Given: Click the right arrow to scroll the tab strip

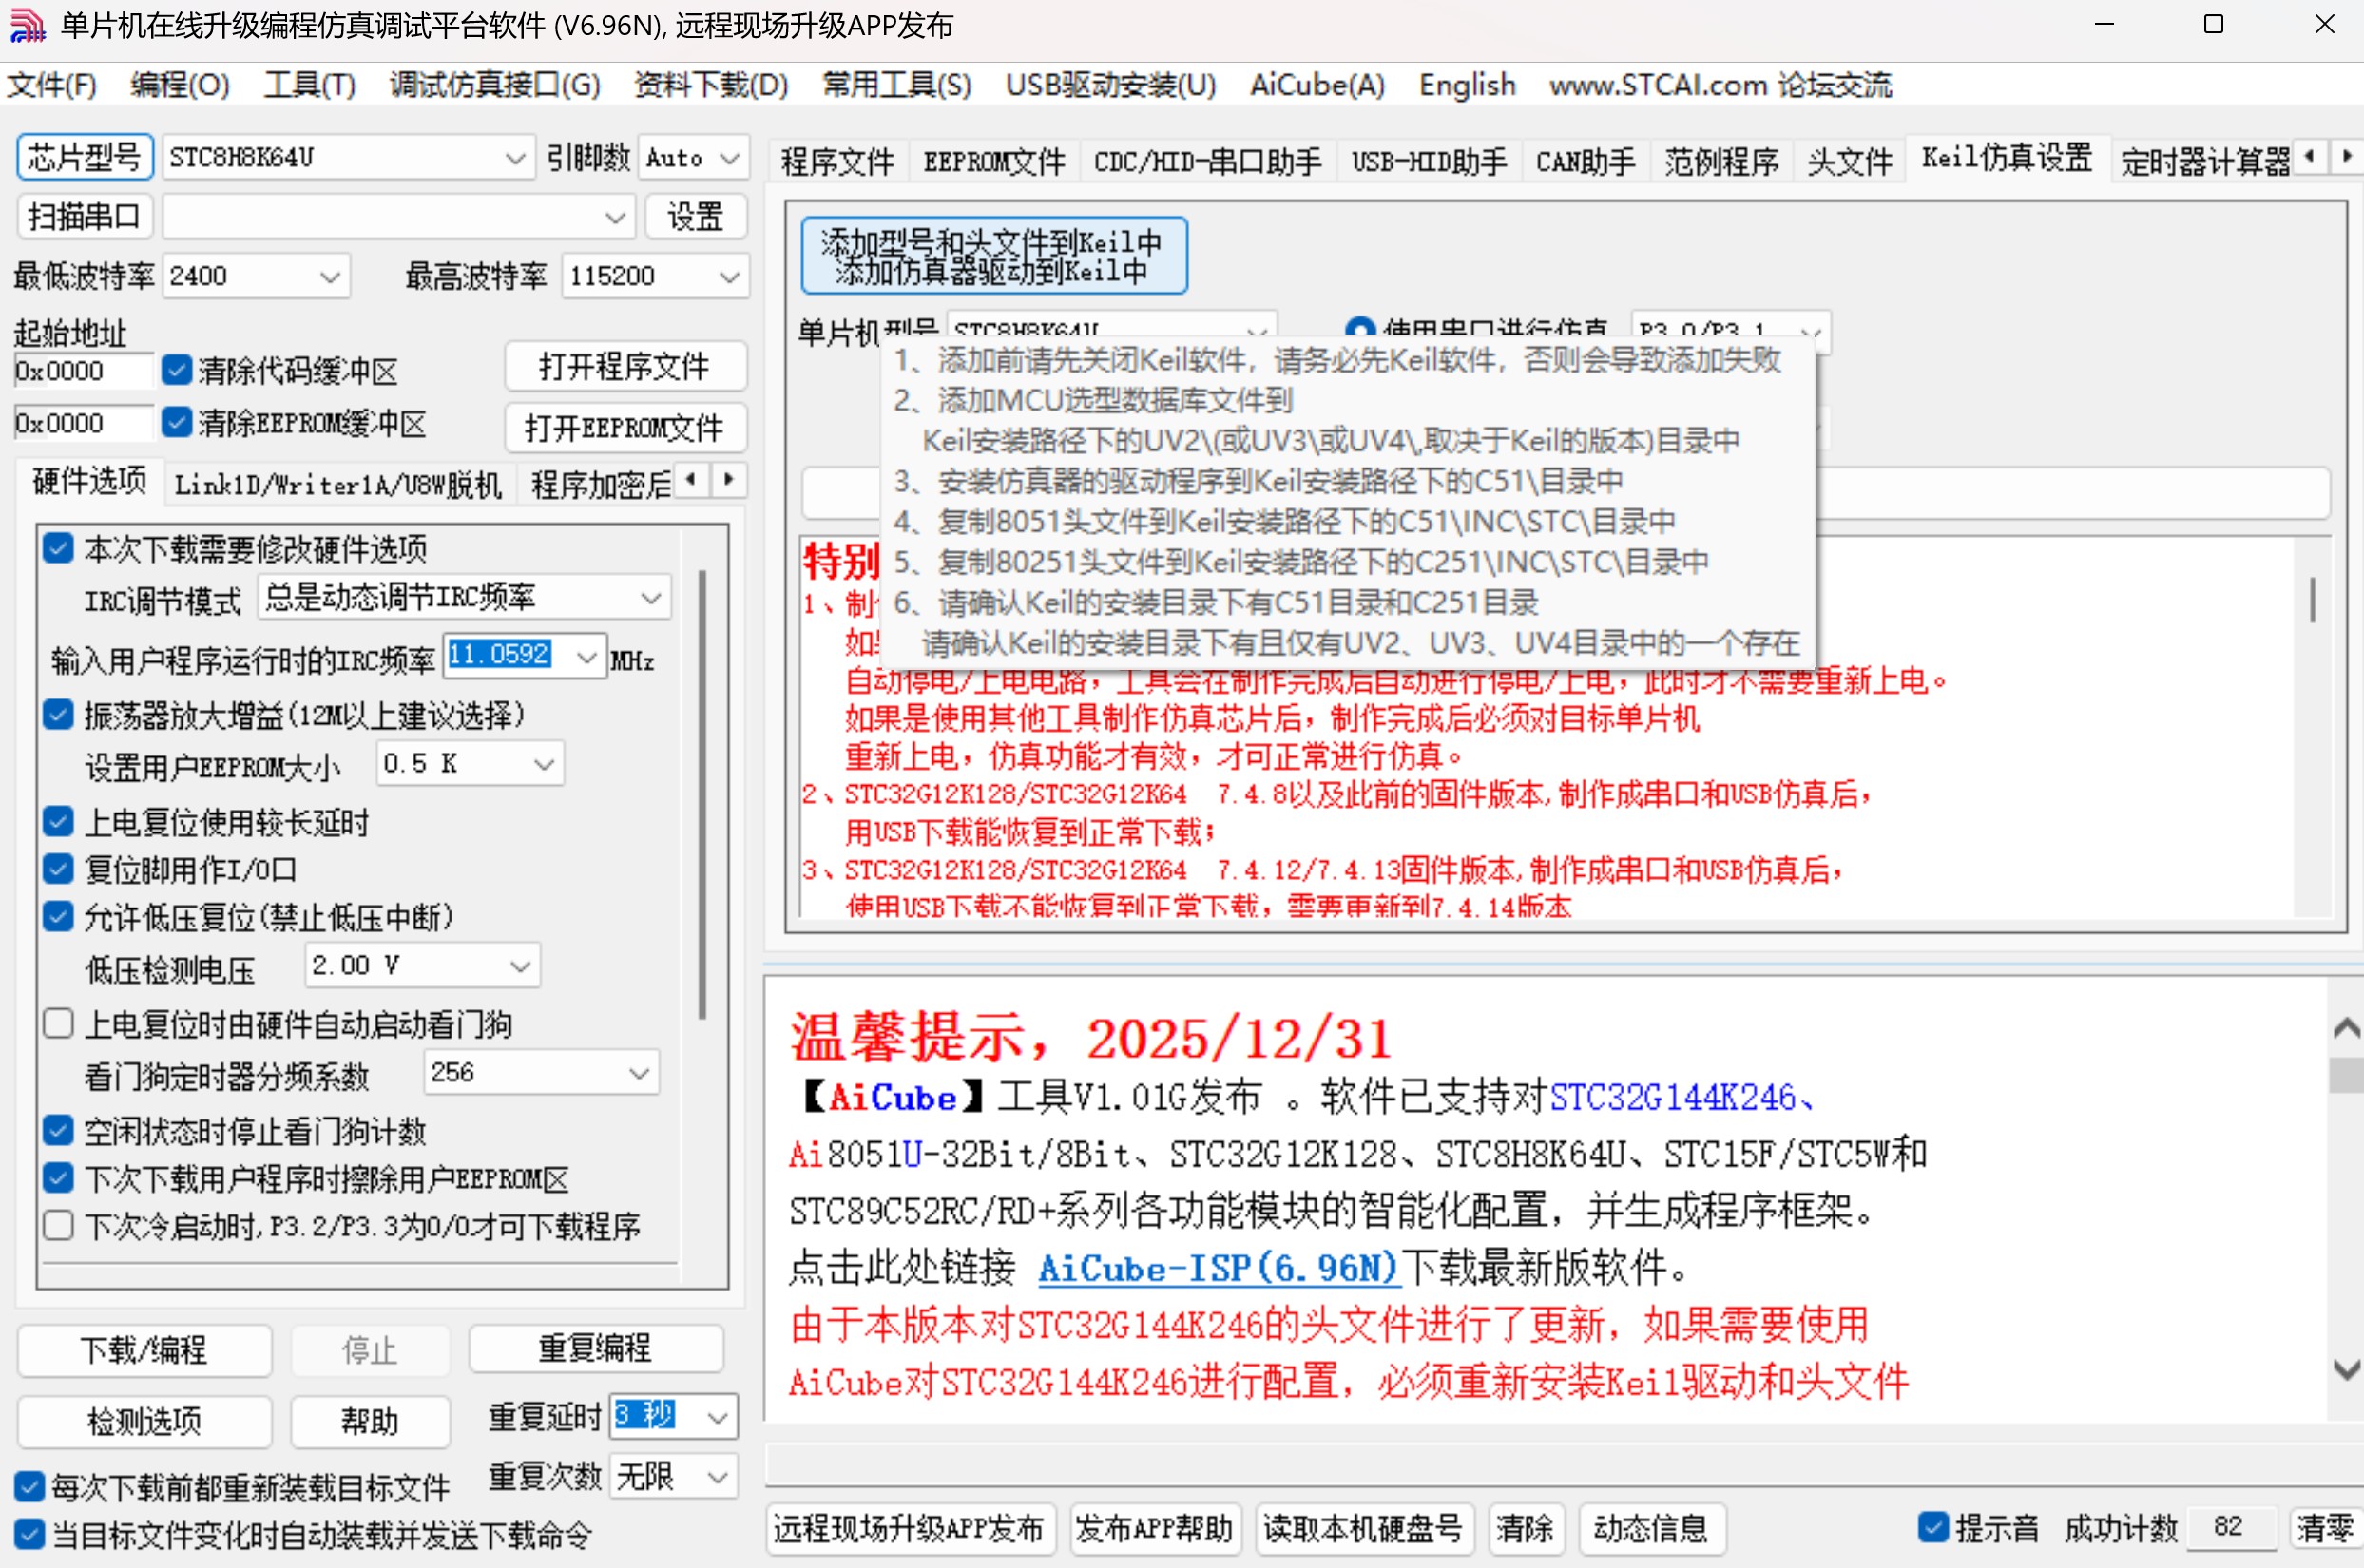Looking at the screenshot, I should pos(2348,156).
